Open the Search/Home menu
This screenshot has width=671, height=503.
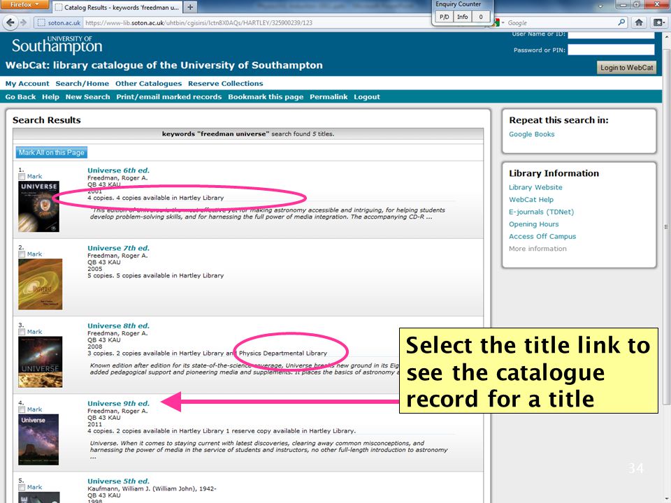pos(82,83)
